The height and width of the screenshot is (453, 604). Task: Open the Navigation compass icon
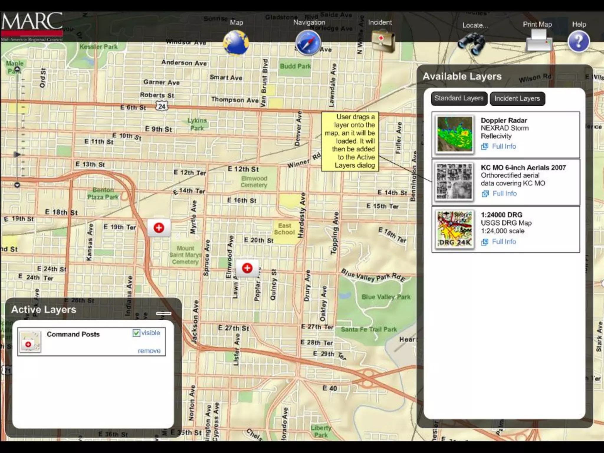(308, 43)
